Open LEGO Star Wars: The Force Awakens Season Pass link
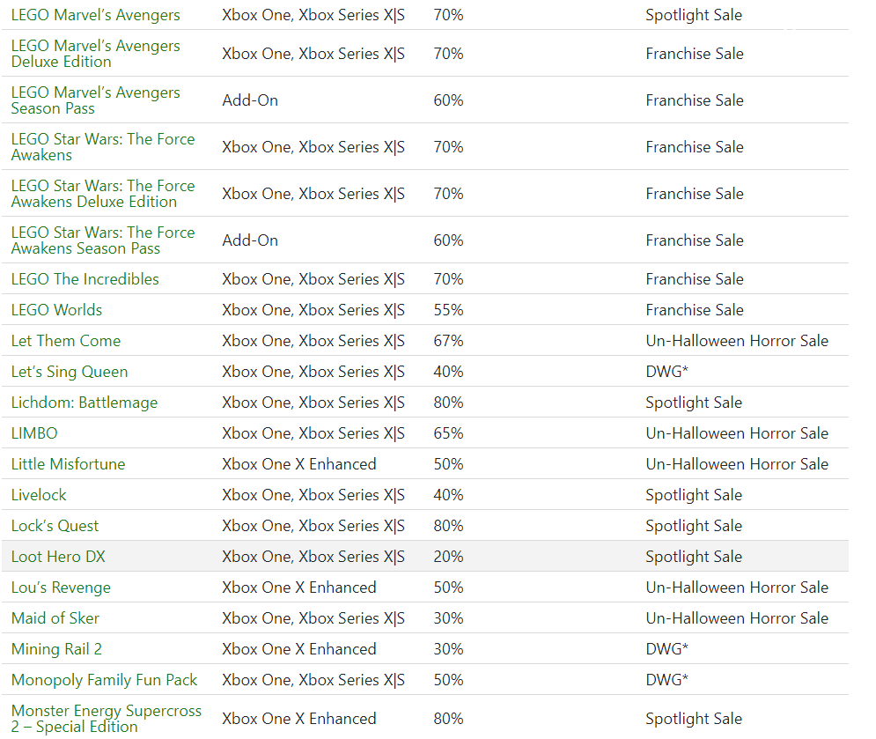The height and width of the screenshot is (739, 876). [103, 240]
